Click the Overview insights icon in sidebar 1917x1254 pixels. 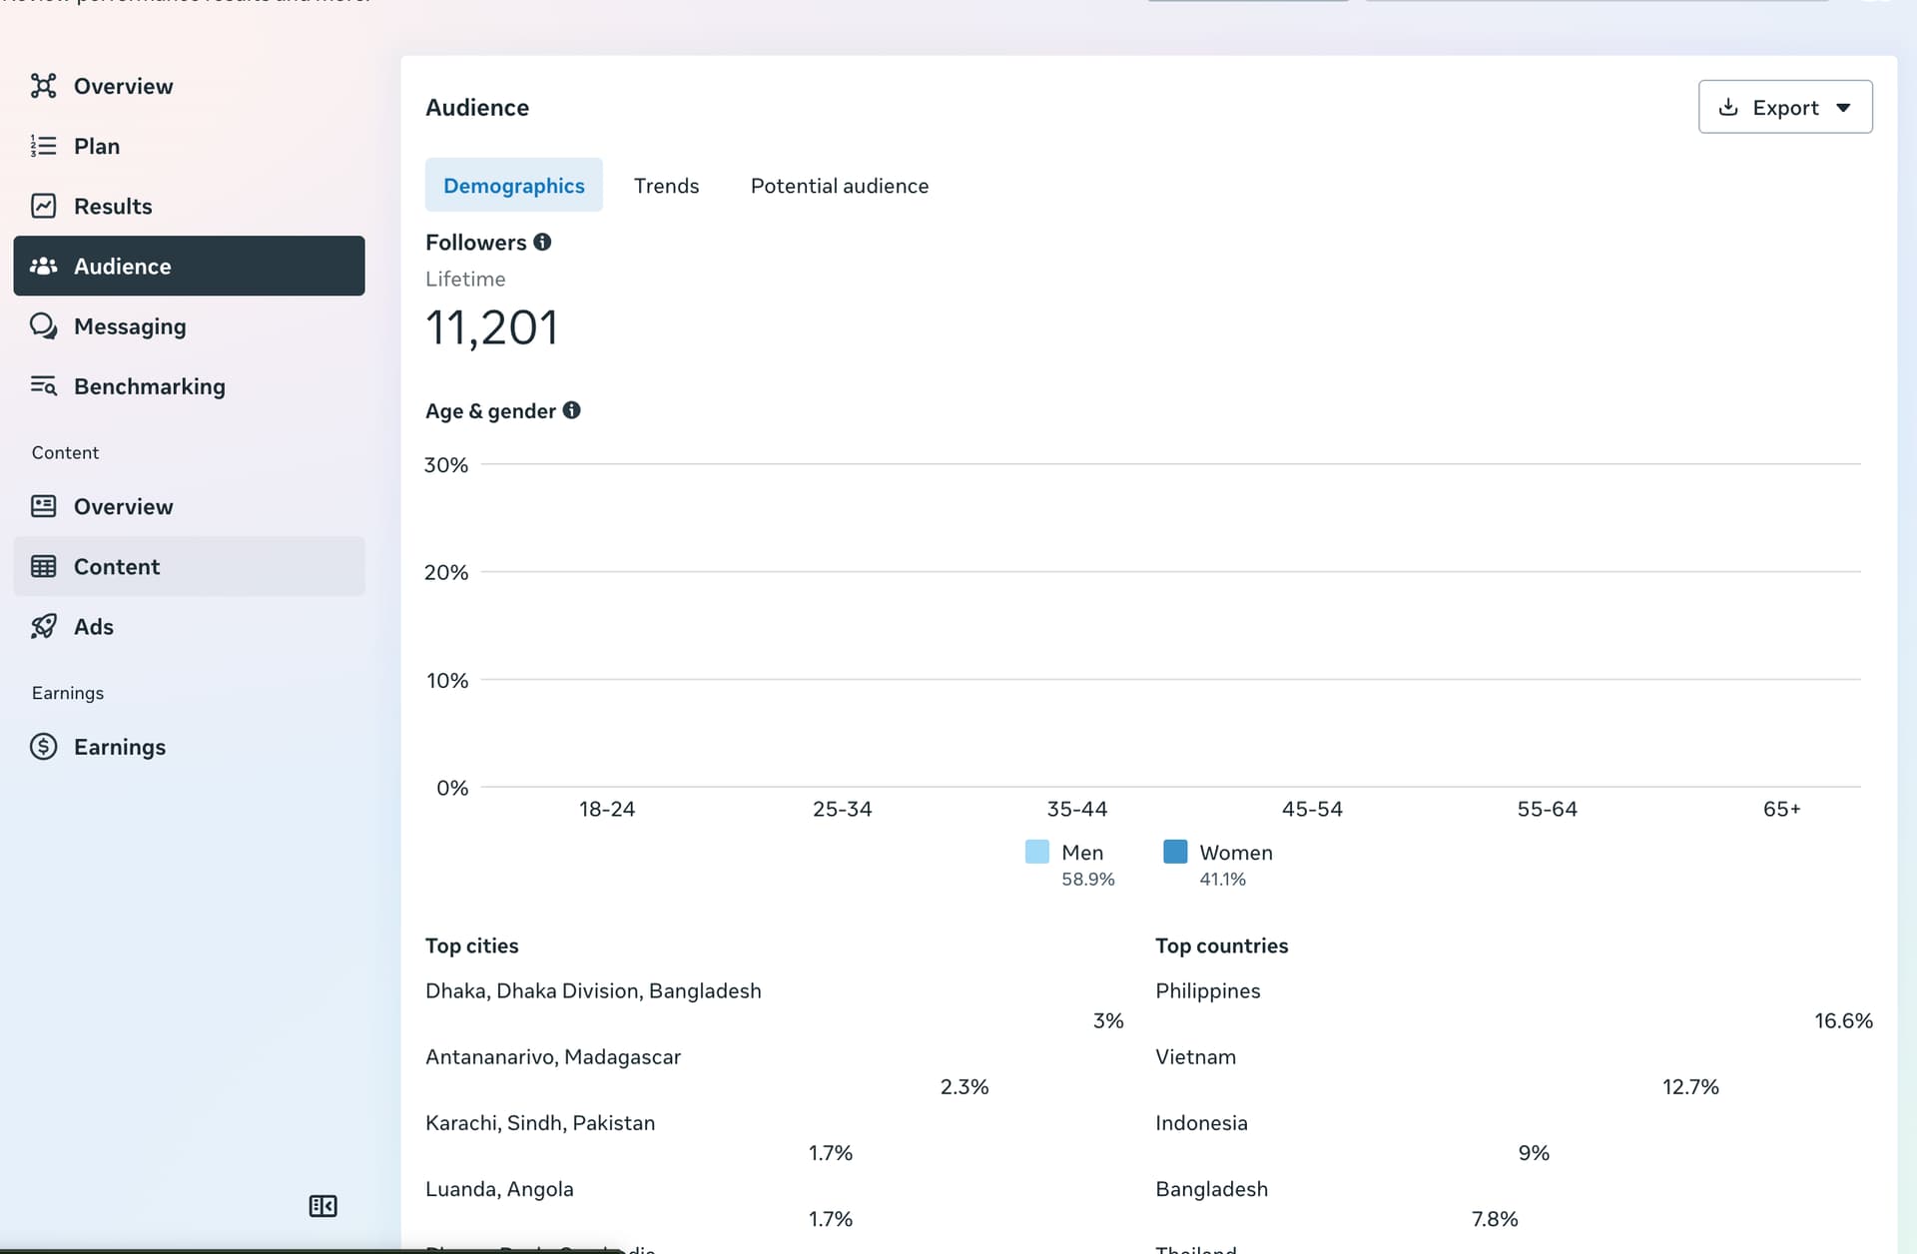pyautogui.click(x=43, y=86)
